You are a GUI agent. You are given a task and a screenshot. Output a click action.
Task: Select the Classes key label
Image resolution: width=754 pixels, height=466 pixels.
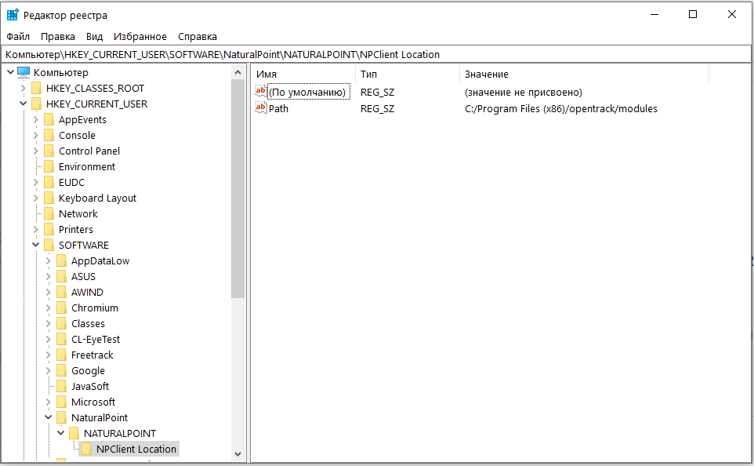click(x=88, y=323)
